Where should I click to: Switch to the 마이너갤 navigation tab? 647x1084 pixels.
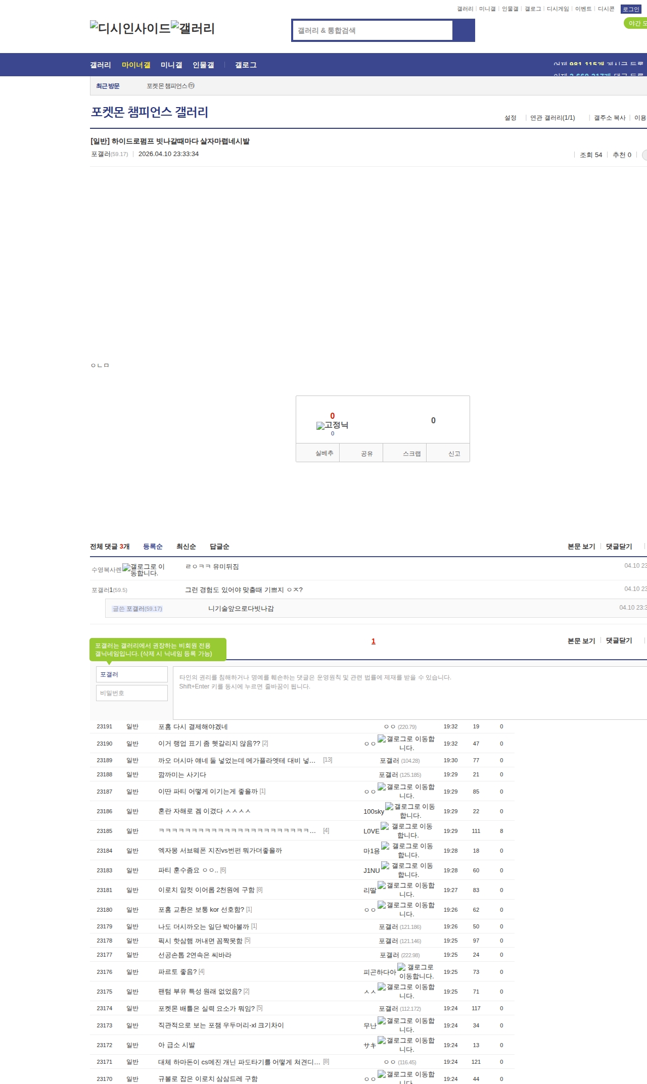click(x=136, y=65)
